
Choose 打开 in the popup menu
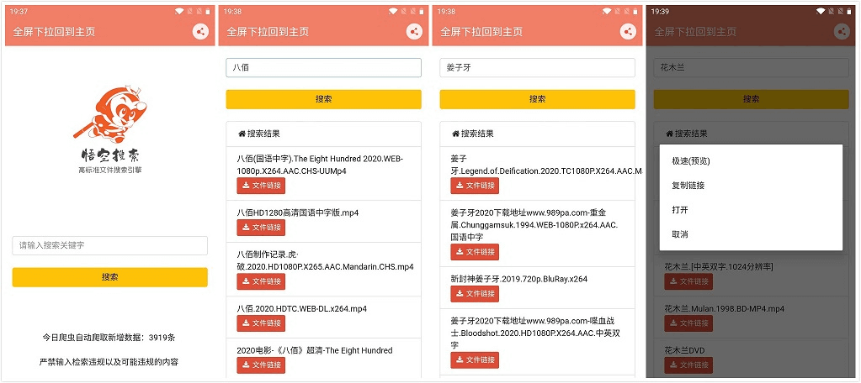click(752, 210)
